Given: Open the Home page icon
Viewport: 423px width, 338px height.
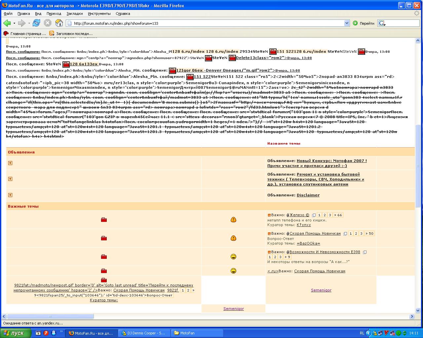Looking at the screenshot, I should click(x=59, y=23).
